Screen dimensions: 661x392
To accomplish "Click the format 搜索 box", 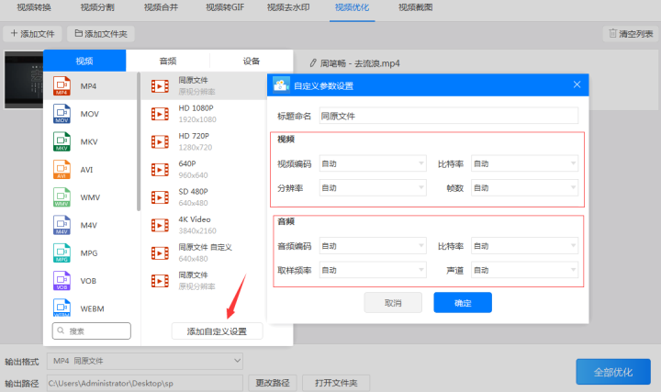I will coord(92,330).
